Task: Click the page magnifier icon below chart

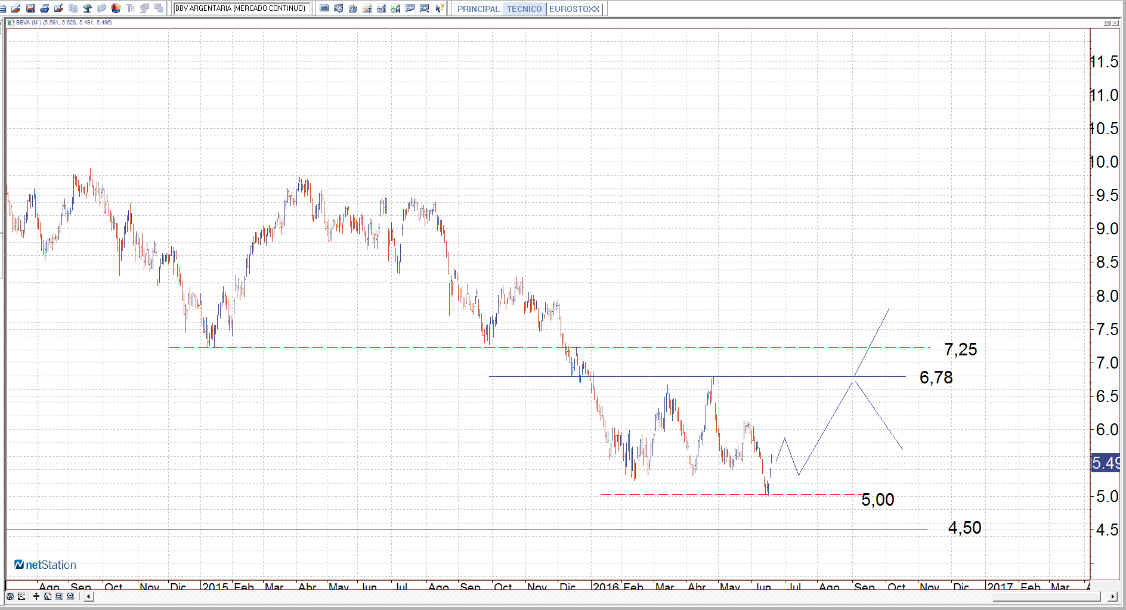Action: click(x=48, y=596)
